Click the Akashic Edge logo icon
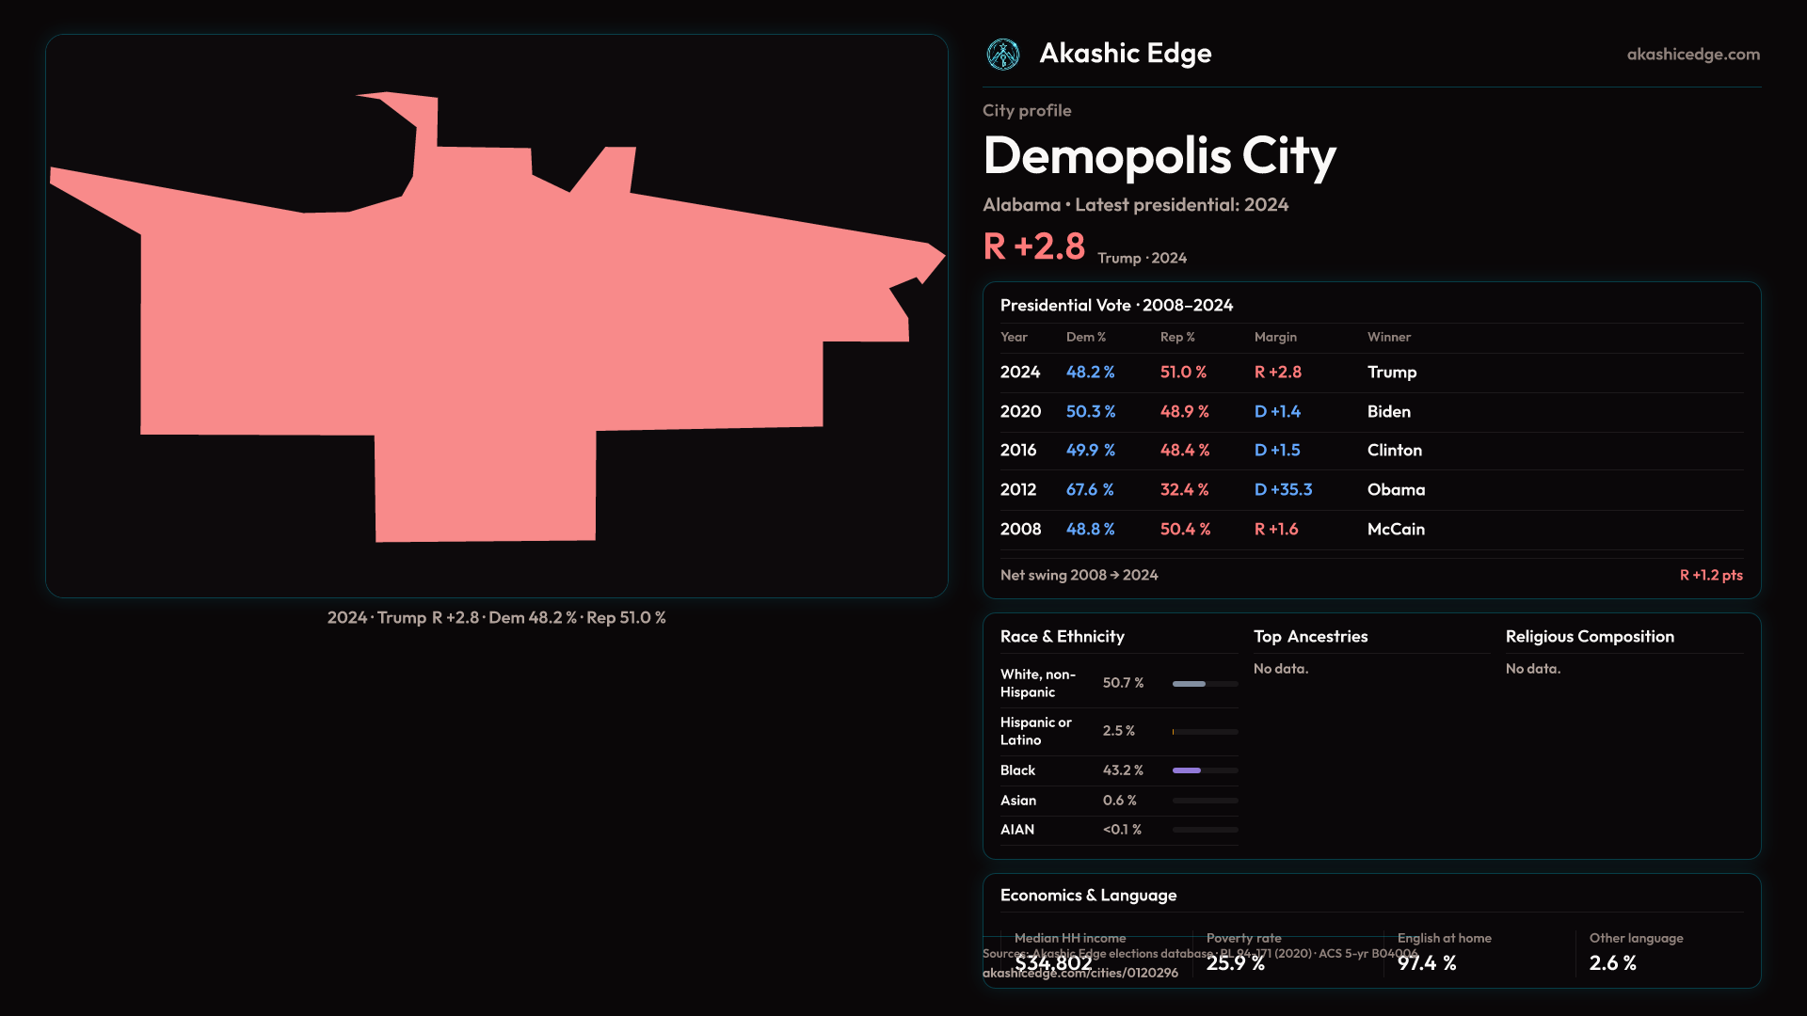The image size is (1807, 1016). 1003,55
